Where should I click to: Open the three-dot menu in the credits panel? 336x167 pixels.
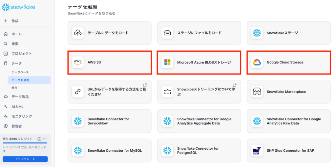[45, 139]
